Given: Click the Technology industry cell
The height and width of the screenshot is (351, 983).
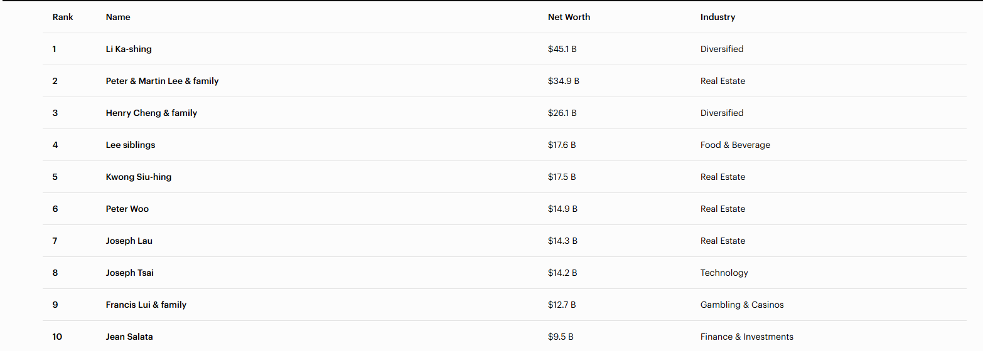Looking at the screenshot, I should pyautogui.click(x=724, y=273).
